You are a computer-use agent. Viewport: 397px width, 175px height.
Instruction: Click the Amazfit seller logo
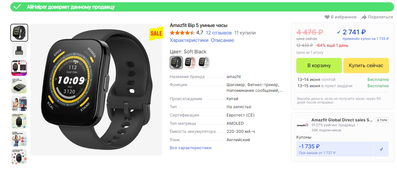tap(302, 125)
